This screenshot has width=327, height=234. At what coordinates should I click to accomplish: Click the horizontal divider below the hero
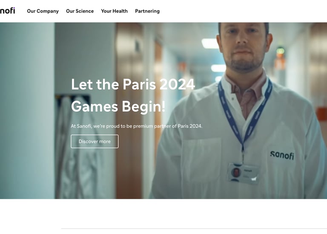[194, 228]
